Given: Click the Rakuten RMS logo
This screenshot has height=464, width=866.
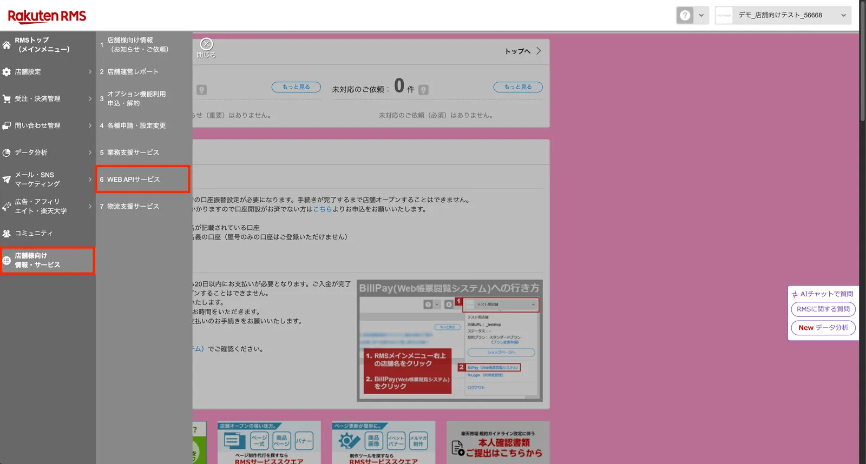Looking at the screenshot, I should click(x=47, y=16).
